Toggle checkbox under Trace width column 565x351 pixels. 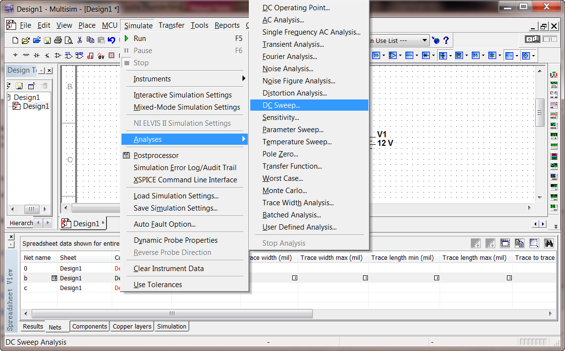tap(295, 278)
